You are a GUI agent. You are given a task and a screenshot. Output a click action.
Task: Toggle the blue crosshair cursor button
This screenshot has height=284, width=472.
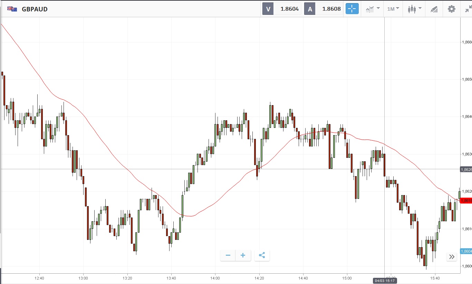tap(352, 9)
